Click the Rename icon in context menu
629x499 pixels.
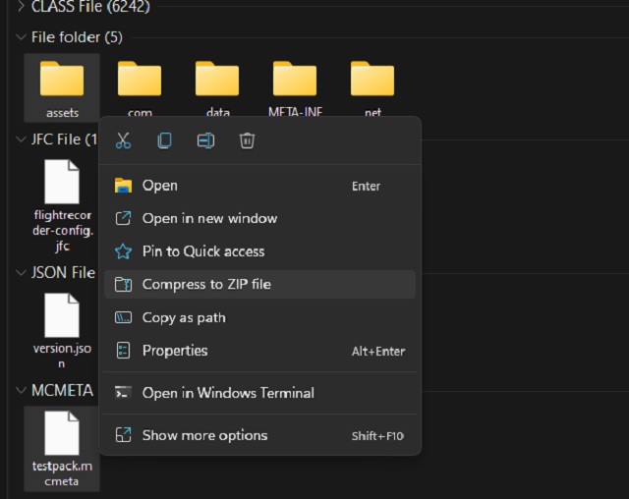click(205, 140)
